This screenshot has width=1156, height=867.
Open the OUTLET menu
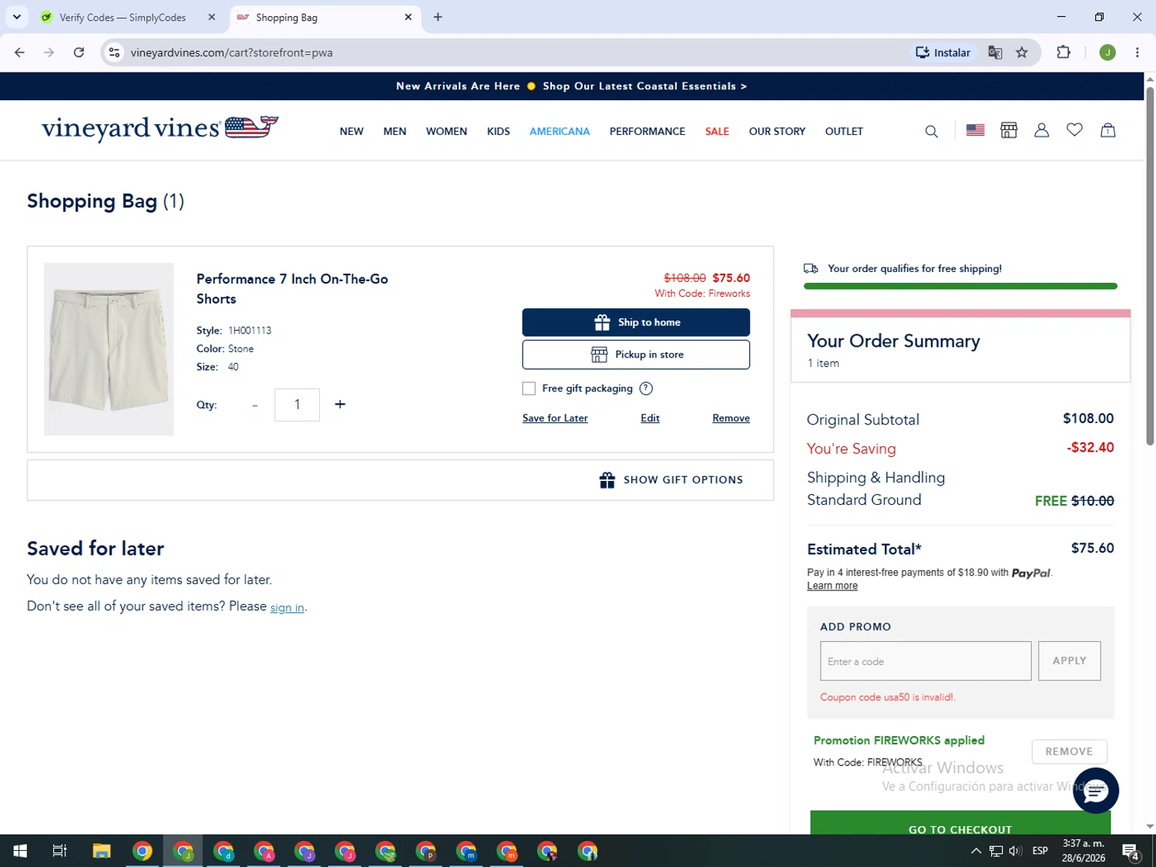844,131
